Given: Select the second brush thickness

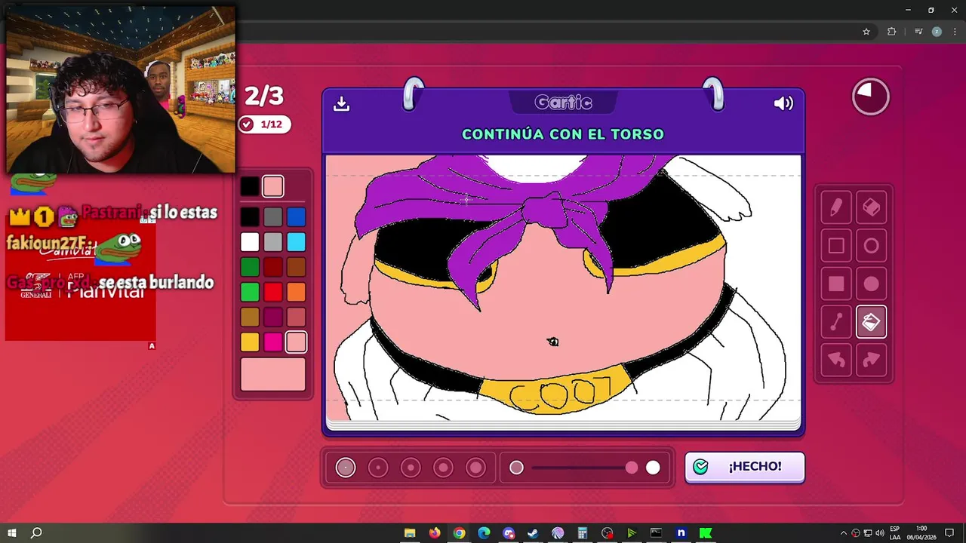Looking at the screenshot, I should tap(378, 468).
